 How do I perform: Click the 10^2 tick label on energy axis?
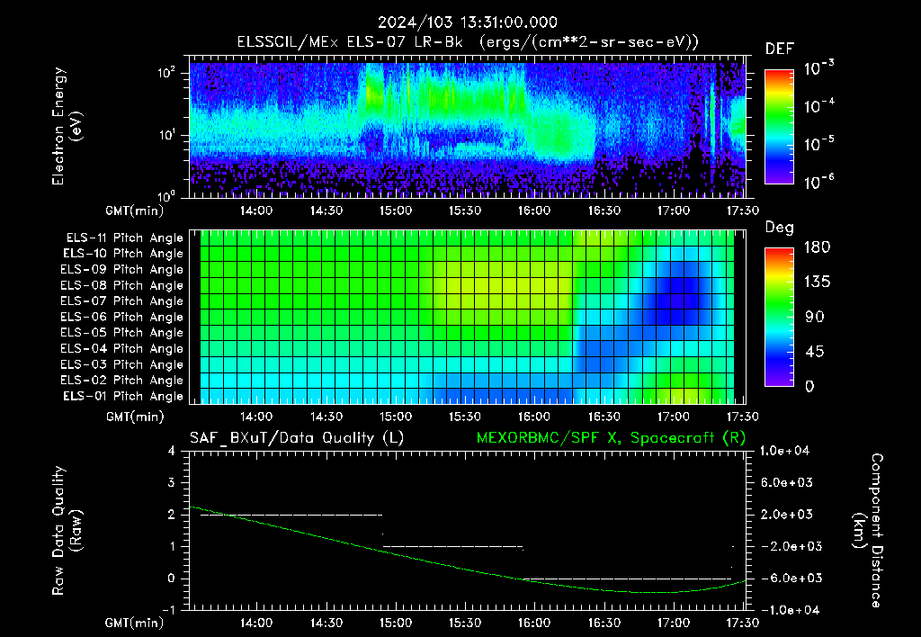tap(166, 73)
